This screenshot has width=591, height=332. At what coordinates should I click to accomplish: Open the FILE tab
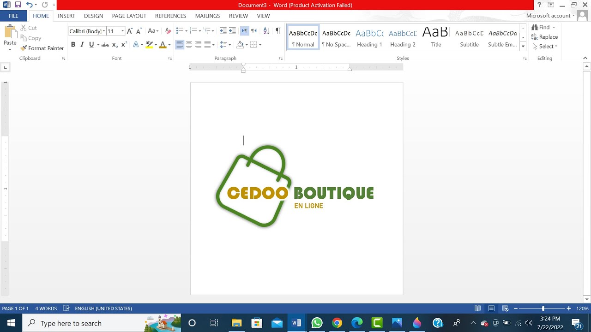[x=13, y=16]
